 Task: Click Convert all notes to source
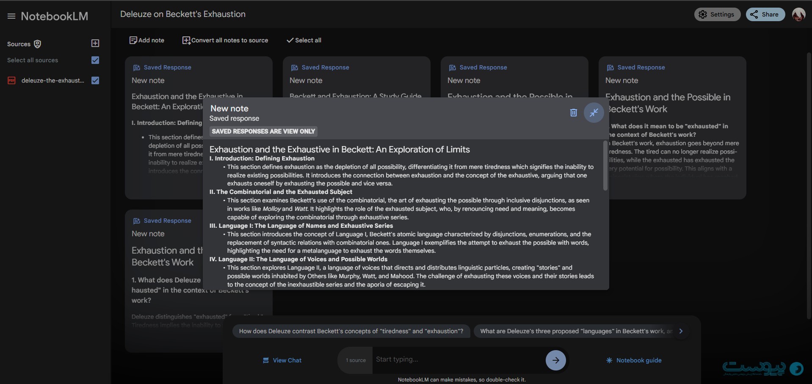225,40
